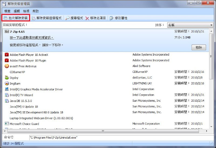Click the 搜尋程式 magnifier icon

67,18
